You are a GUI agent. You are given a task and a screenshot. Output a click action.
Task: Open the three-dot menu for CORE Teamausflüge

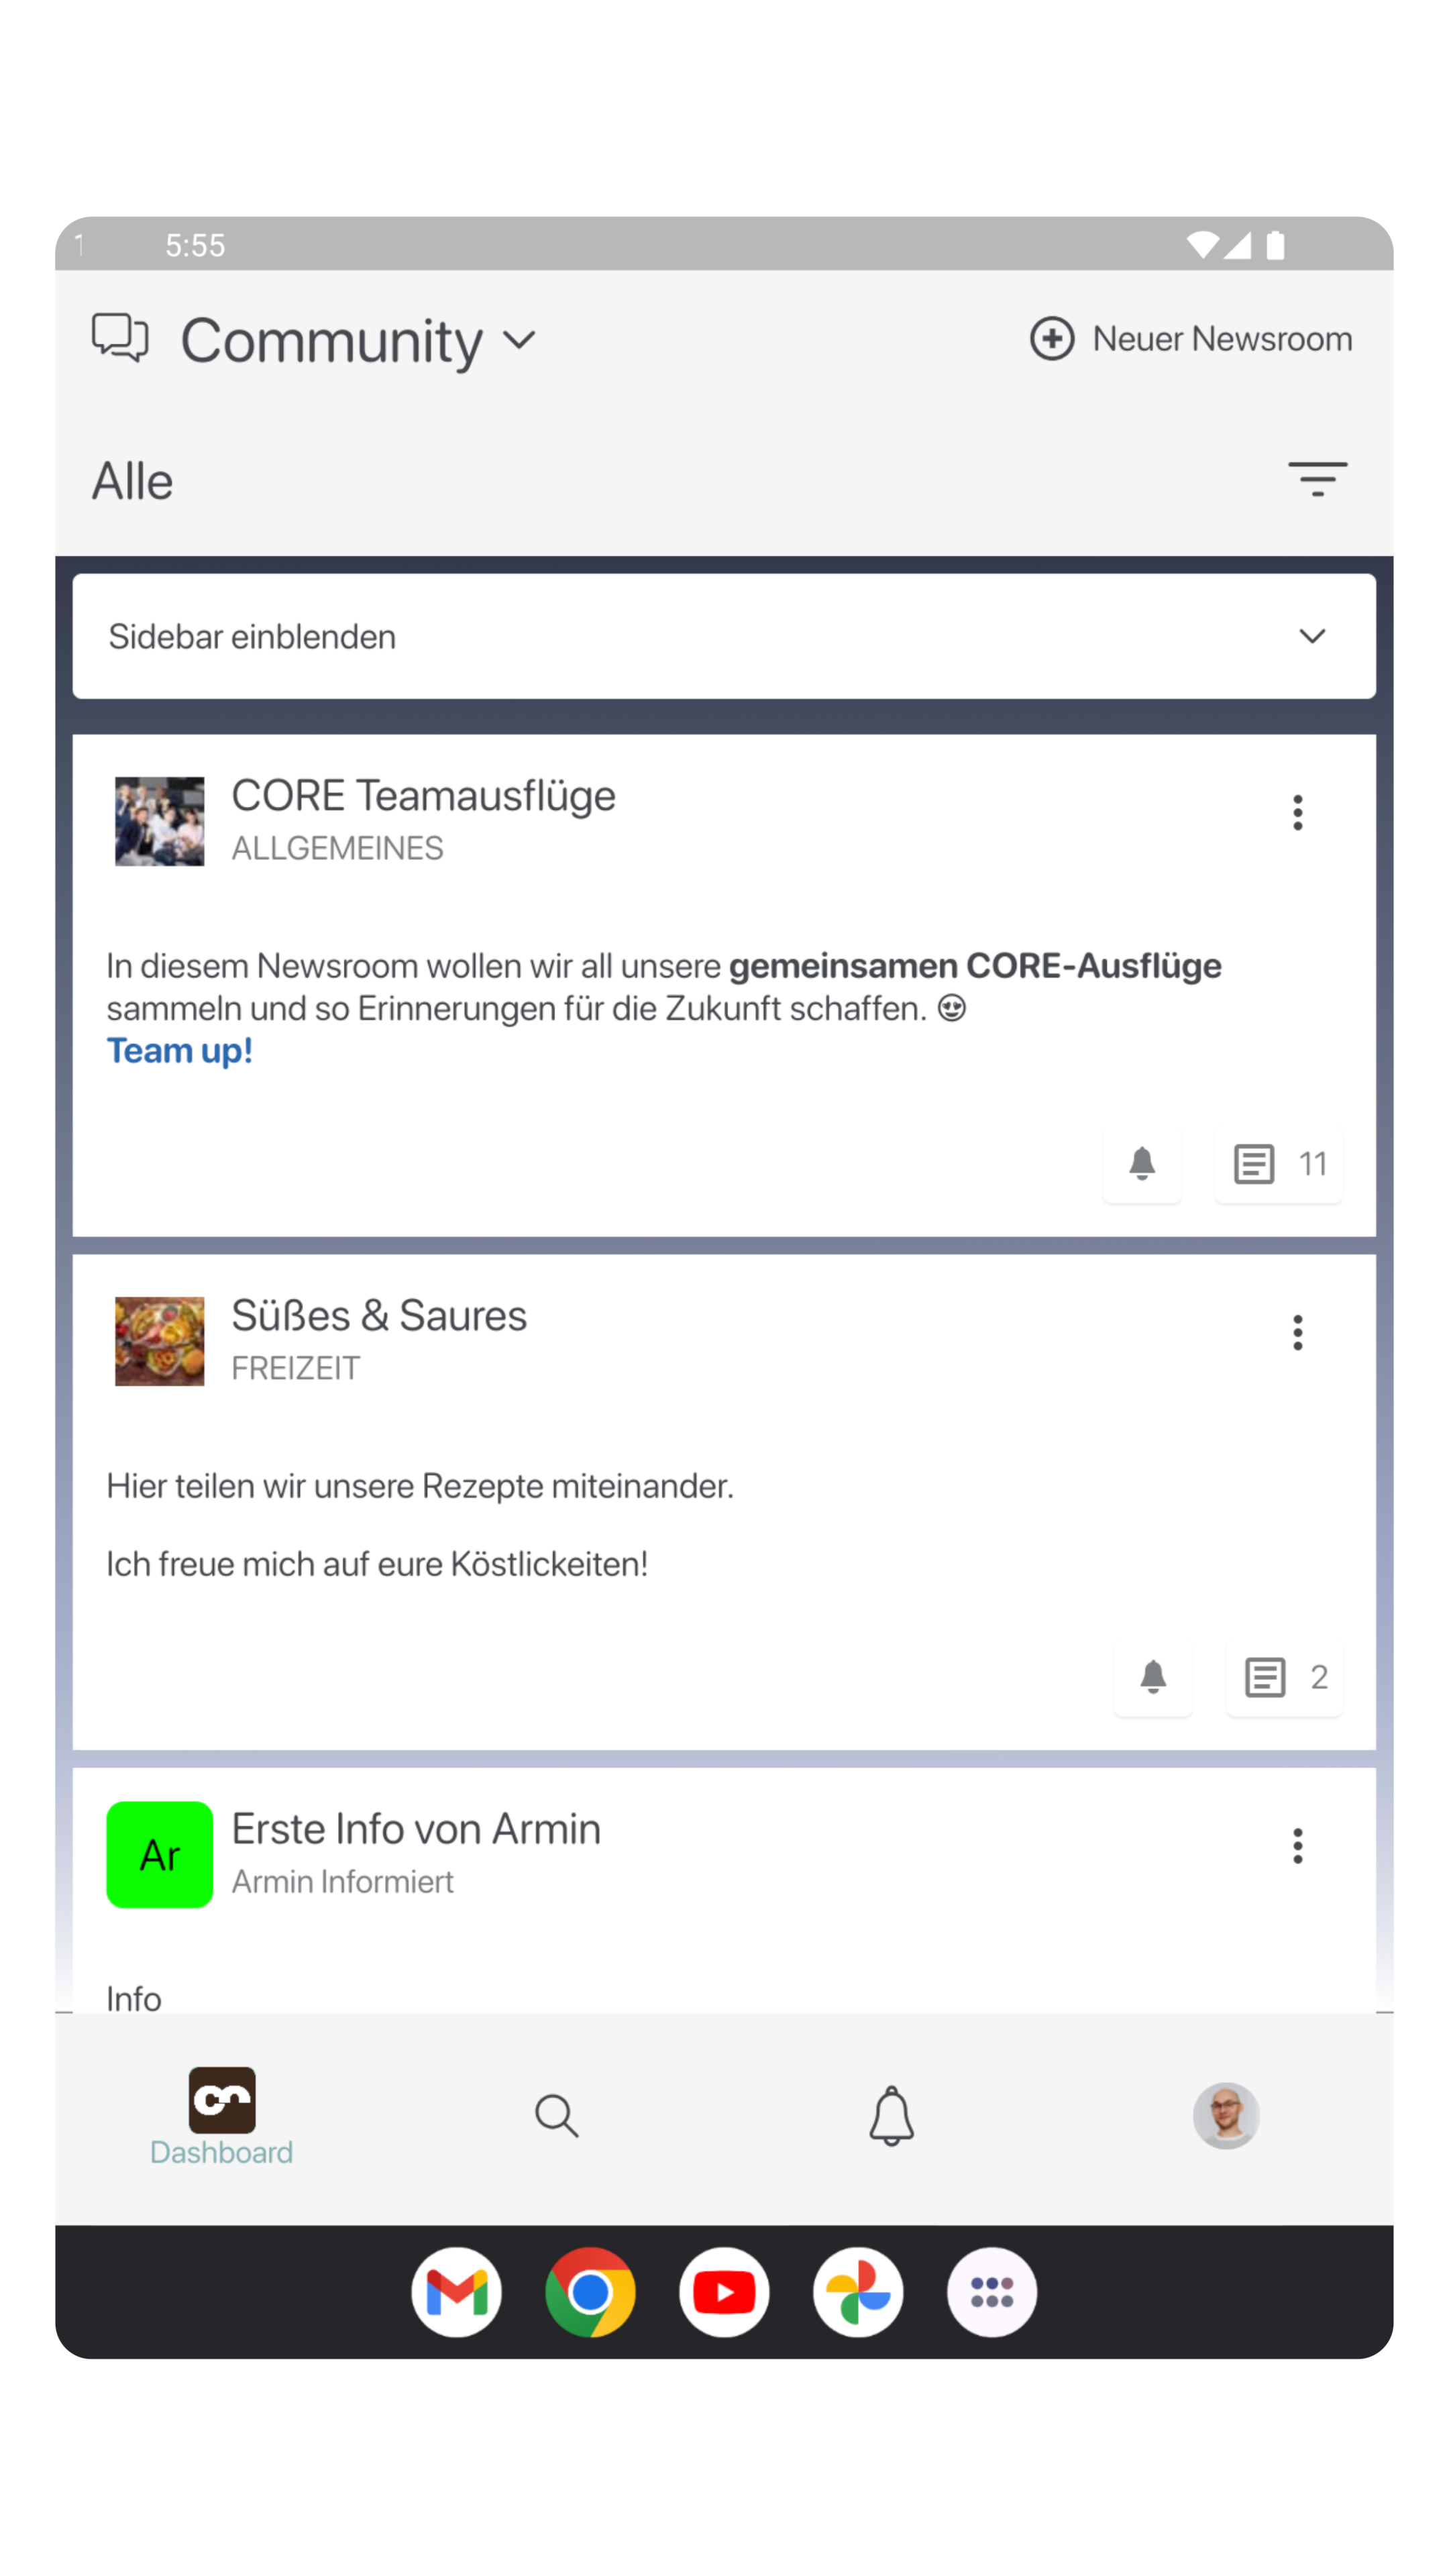click(x=1297, y=813)
